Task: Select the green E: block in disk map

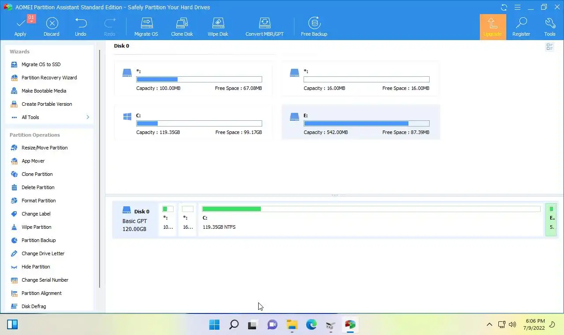Action: pos(551,220)
